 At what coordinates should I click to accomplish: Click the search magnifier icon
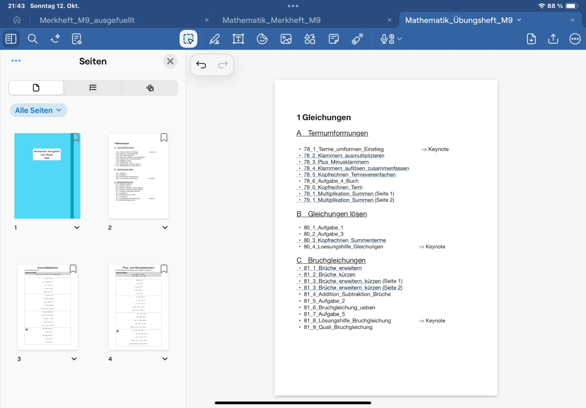(x=33, y=39)
